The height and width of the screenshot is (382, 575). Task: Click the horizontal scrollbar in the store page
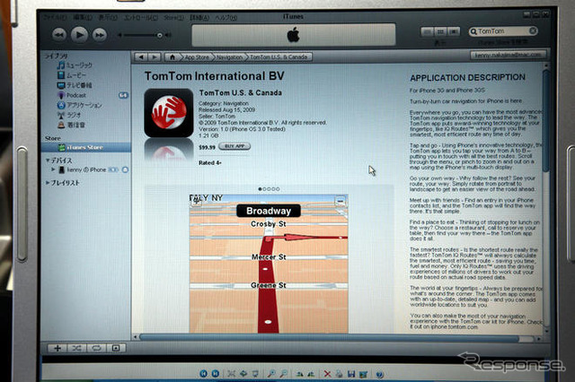(x=330, y=338)
